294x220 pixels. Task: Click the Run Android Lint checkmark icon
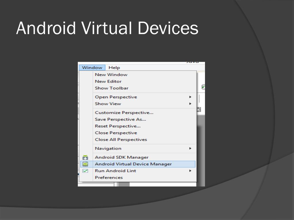[85, 171]
